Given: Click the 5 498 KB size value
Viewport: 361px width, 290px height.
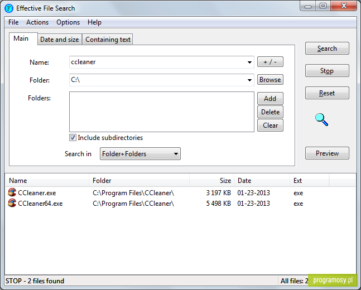Looking at the screenshot, I should (x=219, y=204).
